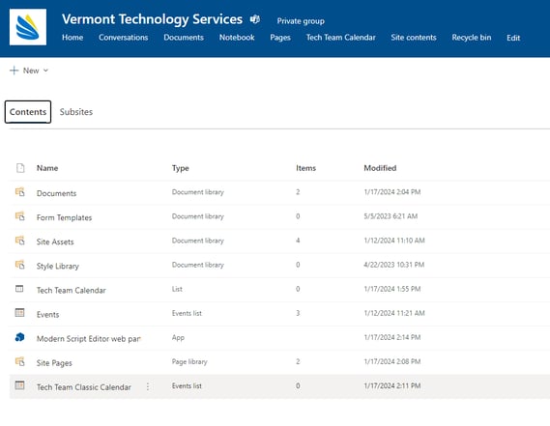Click item count 3 for Events

[298, 313]
